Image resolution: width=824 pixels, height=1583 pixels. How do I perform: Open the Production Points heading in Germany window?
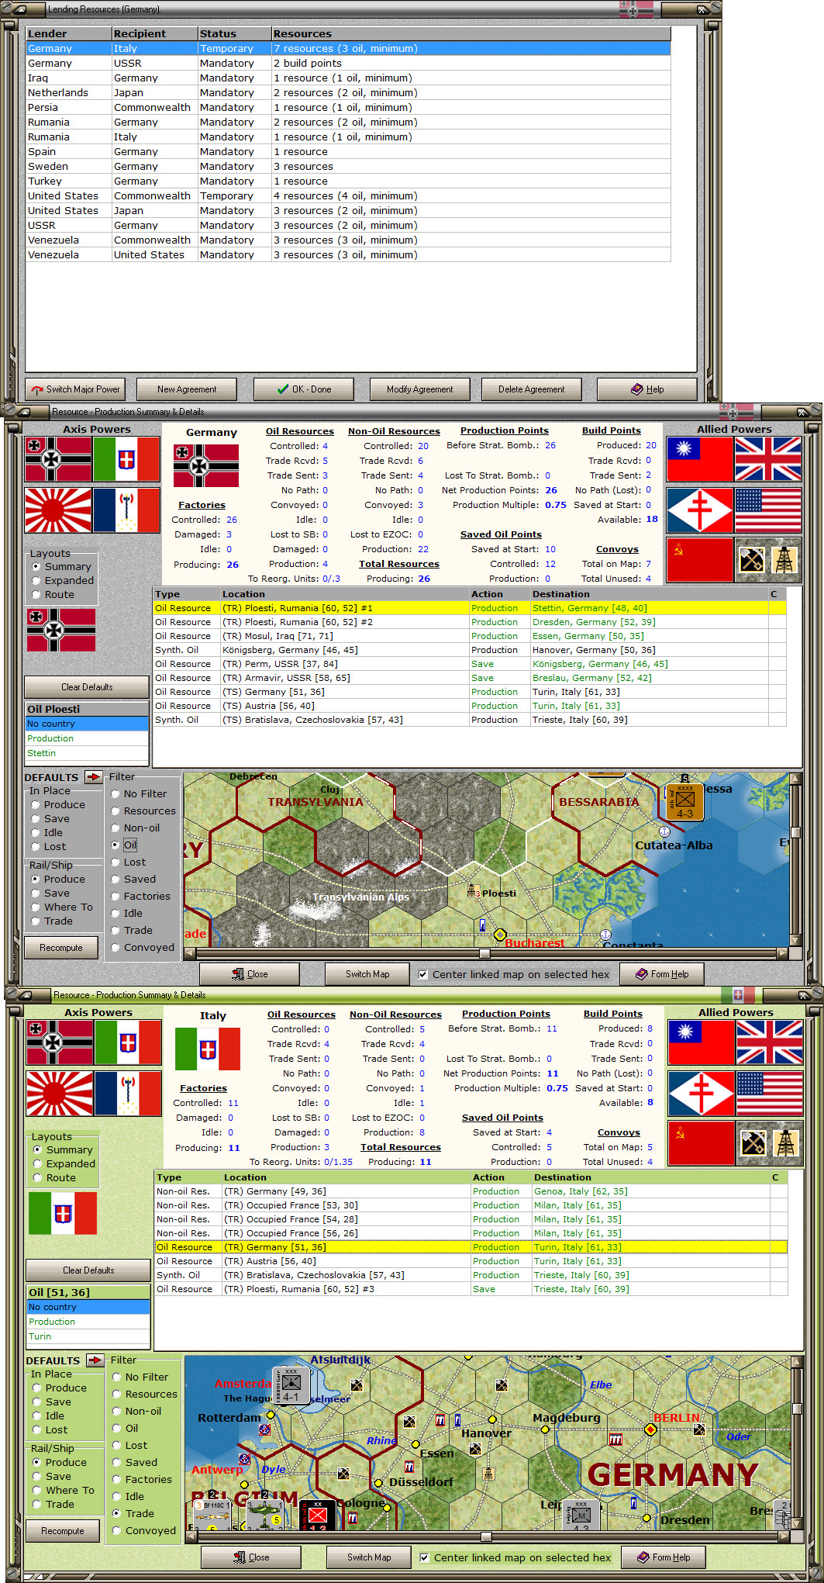505,430
